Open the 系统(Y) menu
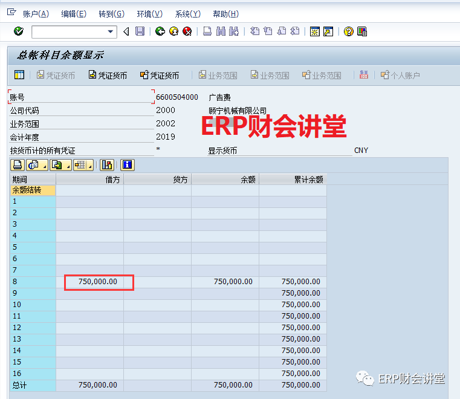The height and width of the screenshot is (399, 460). pyautogui.click(x=187, y=14)
